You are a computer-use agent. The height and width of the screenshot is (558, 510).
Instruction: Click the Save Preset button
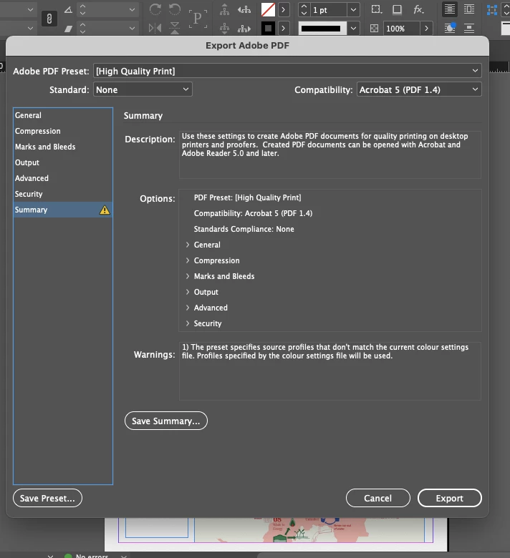[x=47, y=498]
